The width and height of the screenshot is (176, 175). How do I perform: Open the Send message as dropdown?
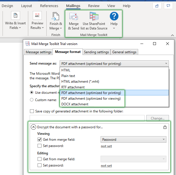point(114,64)
